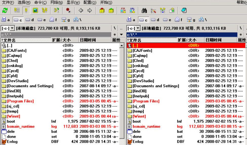
Task: Open the 显示(W) menu
Action: tap(73, 3)
